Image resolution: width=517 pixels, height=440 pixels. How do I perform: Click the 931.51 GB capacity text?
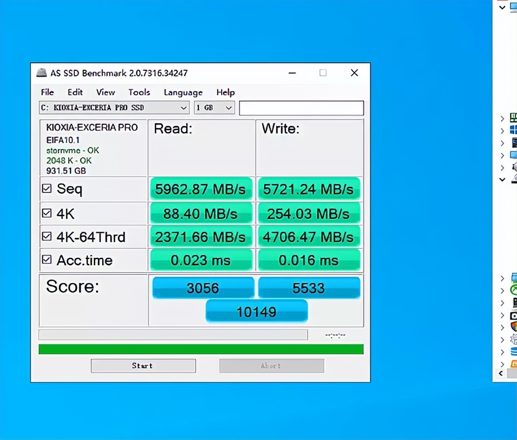coord(66,171)
